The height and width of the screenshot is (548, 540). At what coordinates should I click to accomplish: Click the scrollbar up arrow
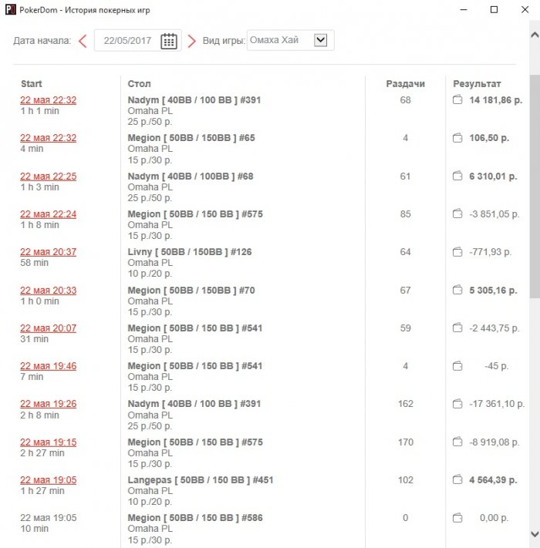pyautogui.click(x=535, y=35)
